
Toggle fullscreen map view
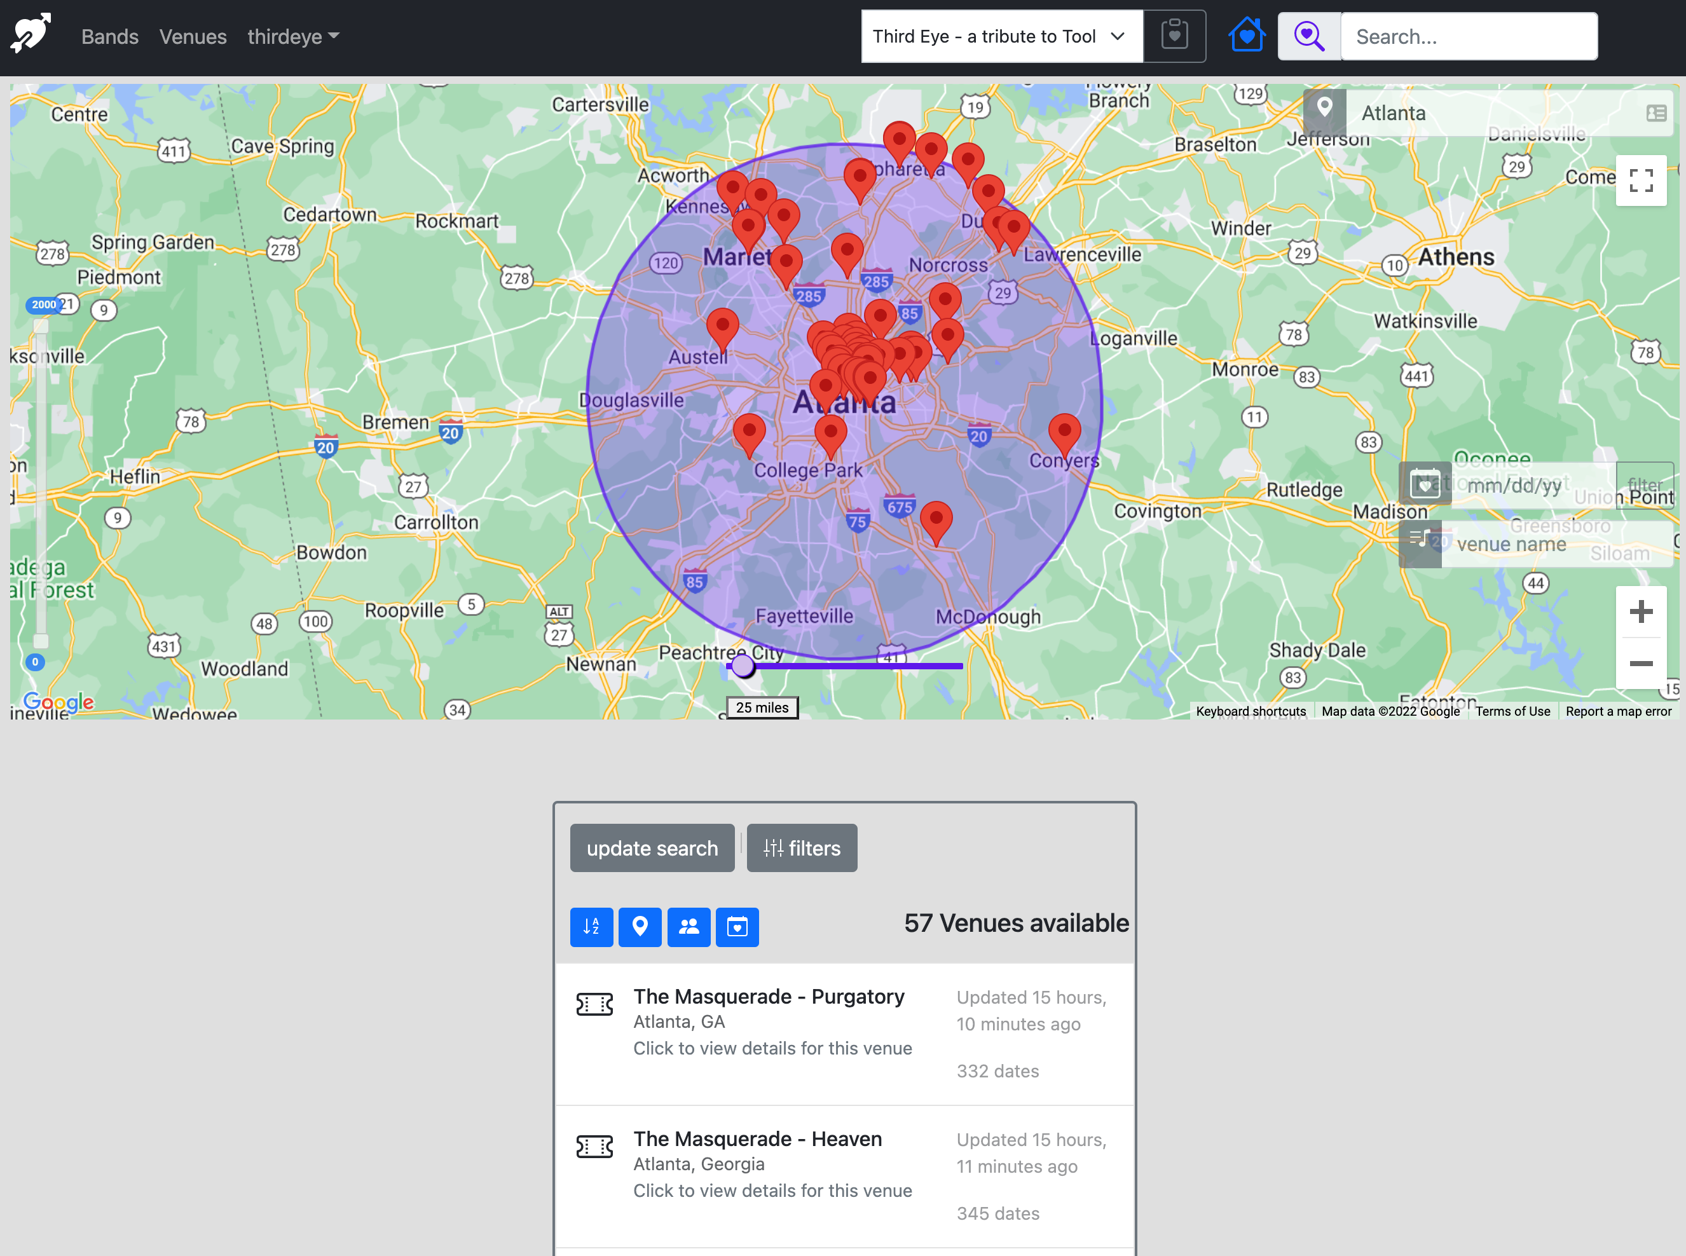[1640, 180]
